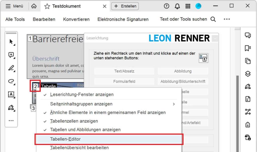This screenshot has height=152, width=257.
Task: Show the layers panel
Action: (x=248, y=73)
